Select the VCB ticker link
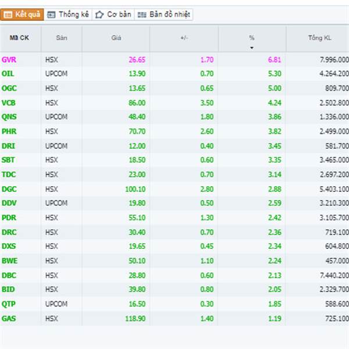This screenshot has width=349, height=349. point(9,102)
